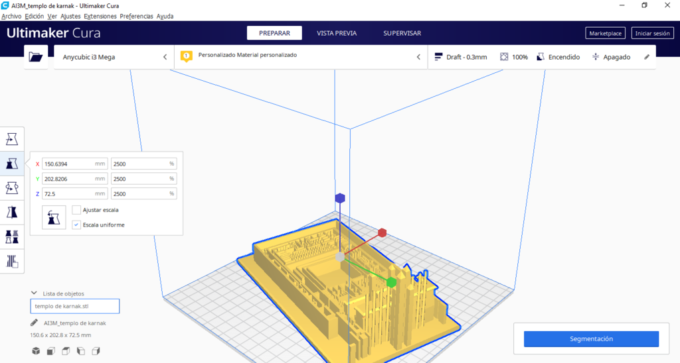Click the X scale percent field
Viewport: 680px width, 363px height.
tap(144, 164)
